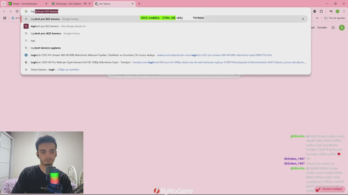Open the media controls music icon

(x=331, y=11)
